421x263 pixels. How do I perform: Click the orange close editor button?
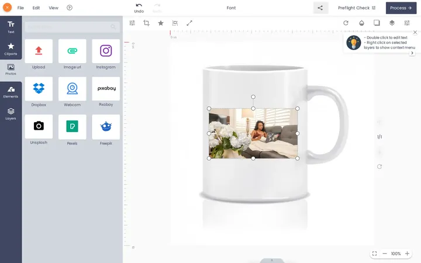pos(7,8)
